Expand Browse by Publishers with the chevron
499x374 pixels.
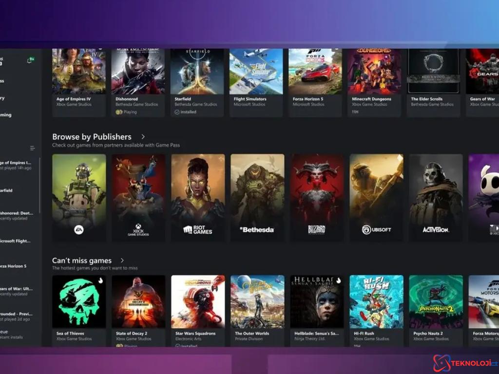[143, 137]
